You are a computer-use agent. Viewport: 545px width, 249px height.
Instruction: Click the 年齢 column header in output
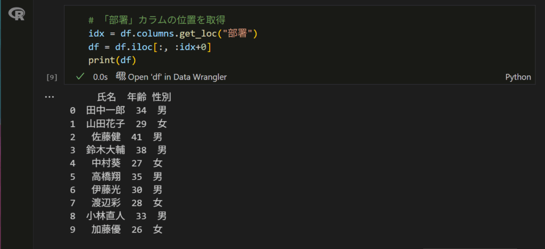coord(137,97)
